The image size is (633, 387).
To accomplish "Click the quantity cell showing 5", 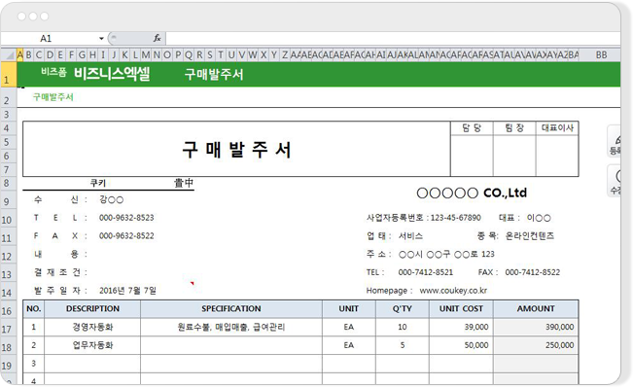I will coord(403,345).
